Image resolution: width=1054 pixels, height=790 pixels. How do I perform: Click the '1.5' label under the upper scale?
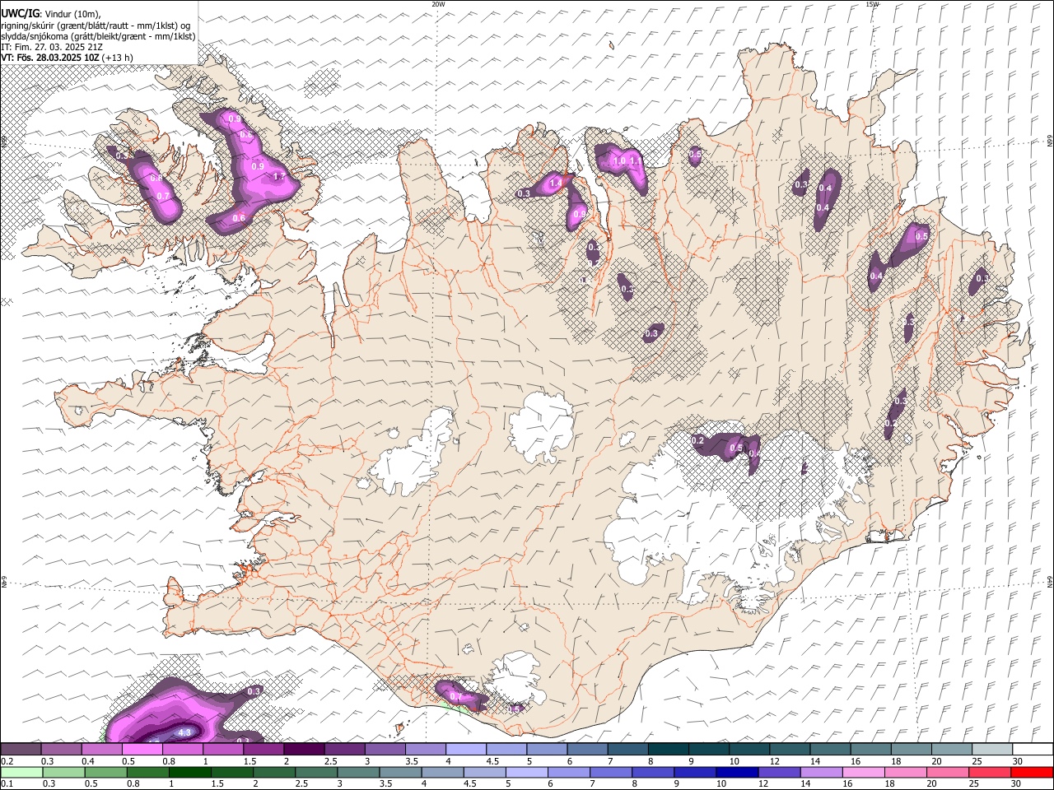click(x=250, y=761)
